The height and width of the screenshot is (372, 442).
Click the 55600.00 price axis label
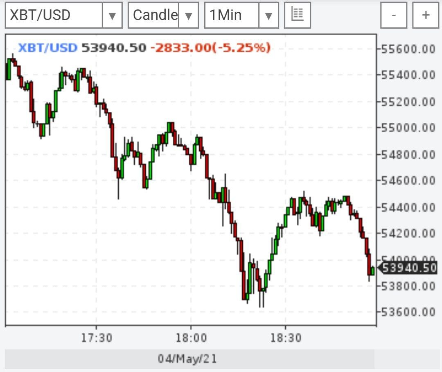[x=408, y=49]
